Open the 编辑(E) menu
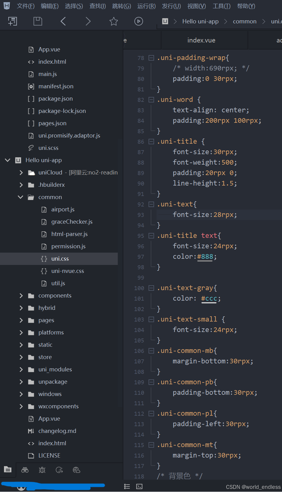The image size is (282, 492). (x=50, y=6)
